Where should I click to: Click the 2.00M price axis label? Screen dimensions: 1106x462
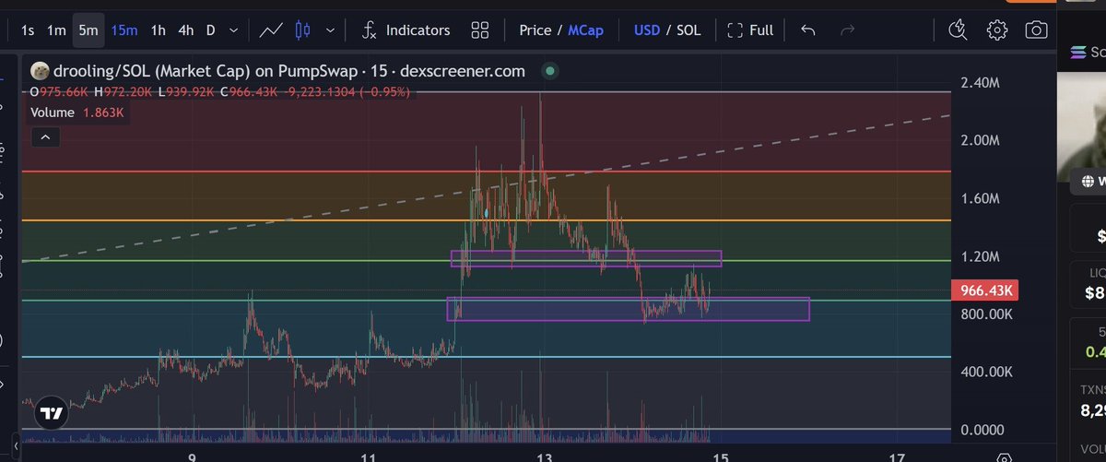[982, 140]
